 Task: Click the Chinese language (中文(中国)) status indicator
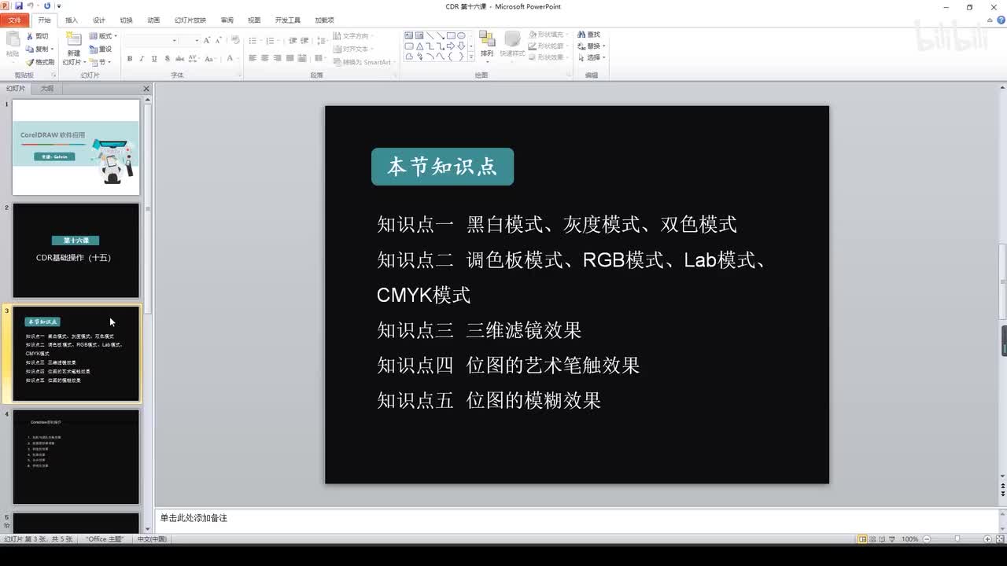pyautogui.click(x=152, y=539)
